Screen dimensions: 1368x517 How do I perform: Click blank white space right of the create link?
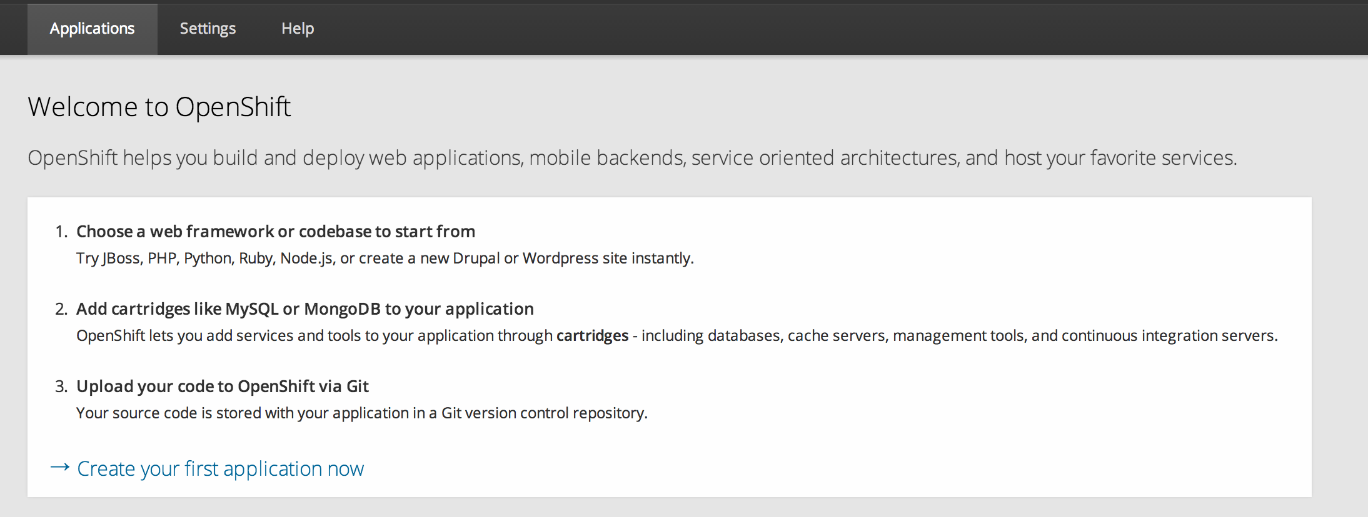coord(813,468)
